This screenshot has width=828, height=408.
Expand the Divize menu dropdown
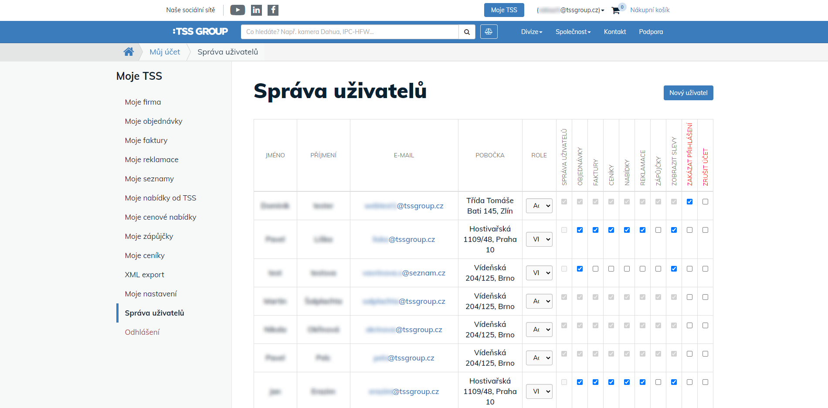pos(532,32)
